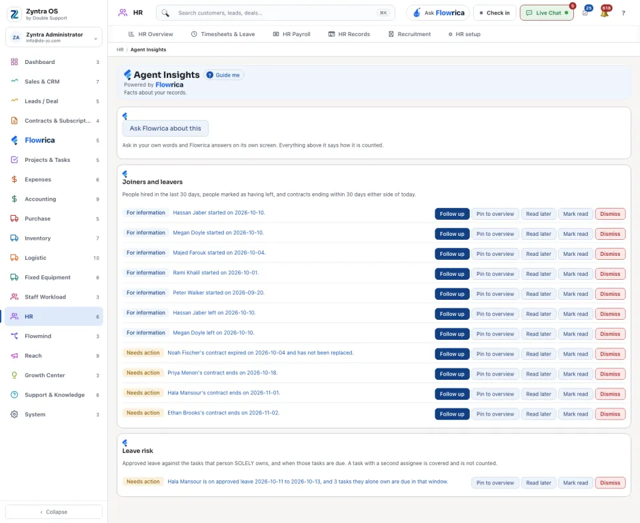Dismiss the Peter Walker started insight

pos(610,294)
